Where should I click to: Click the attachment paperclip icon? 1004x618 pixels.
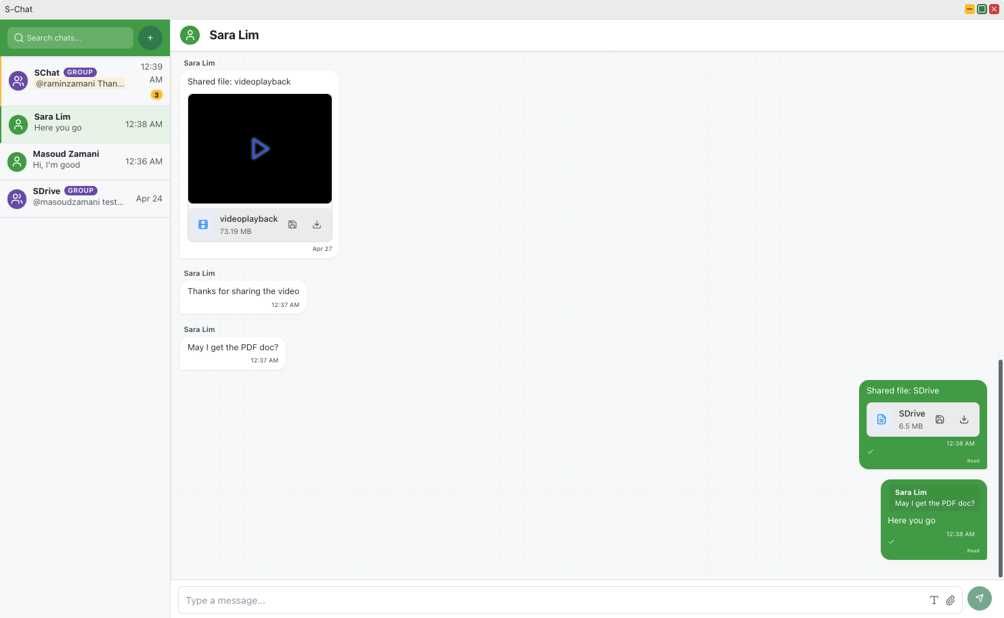(951, 600)
